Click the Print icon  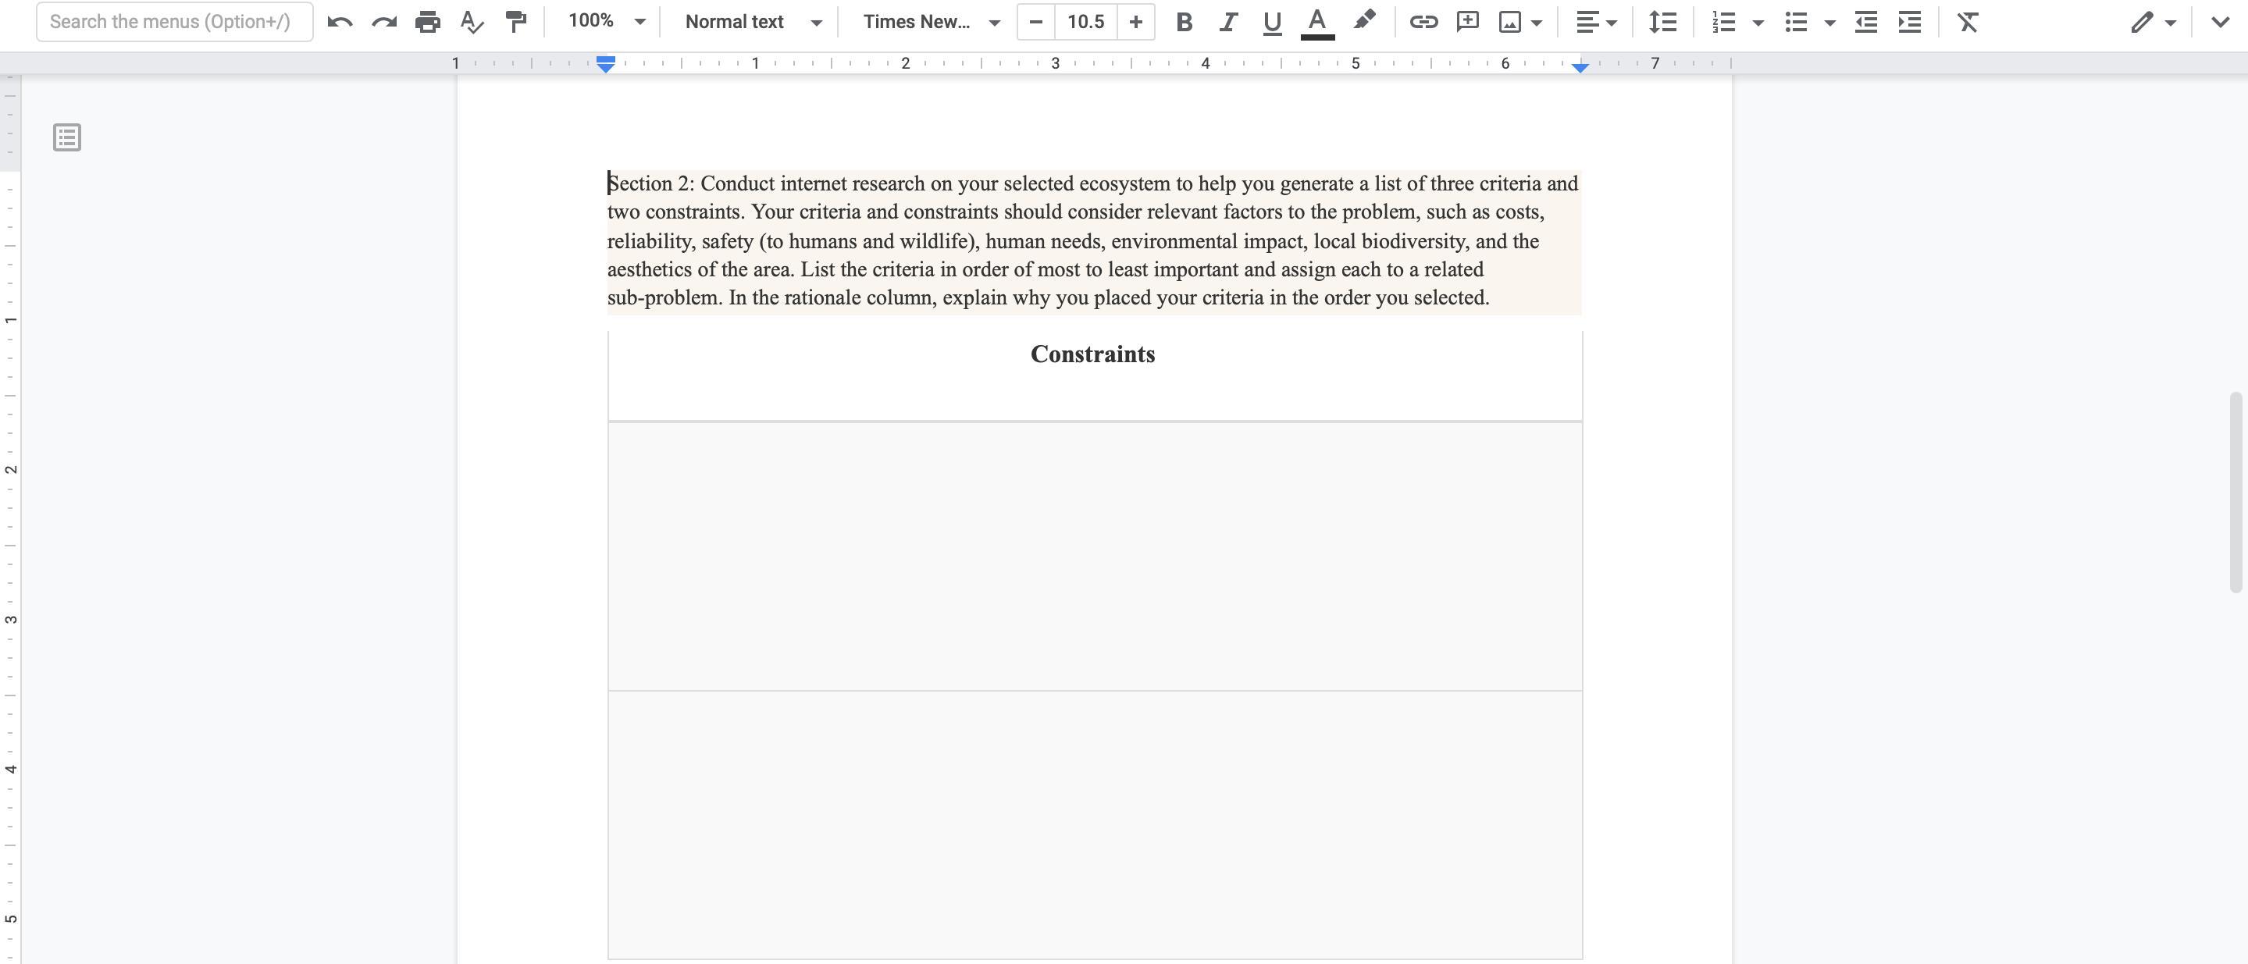[428, 22]
